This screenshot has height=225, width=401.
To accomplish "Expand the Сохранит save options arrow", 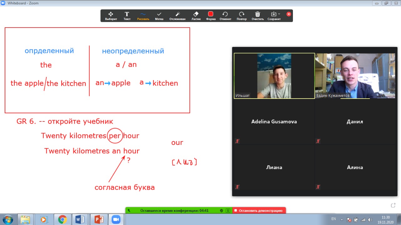I will [279, 14].
